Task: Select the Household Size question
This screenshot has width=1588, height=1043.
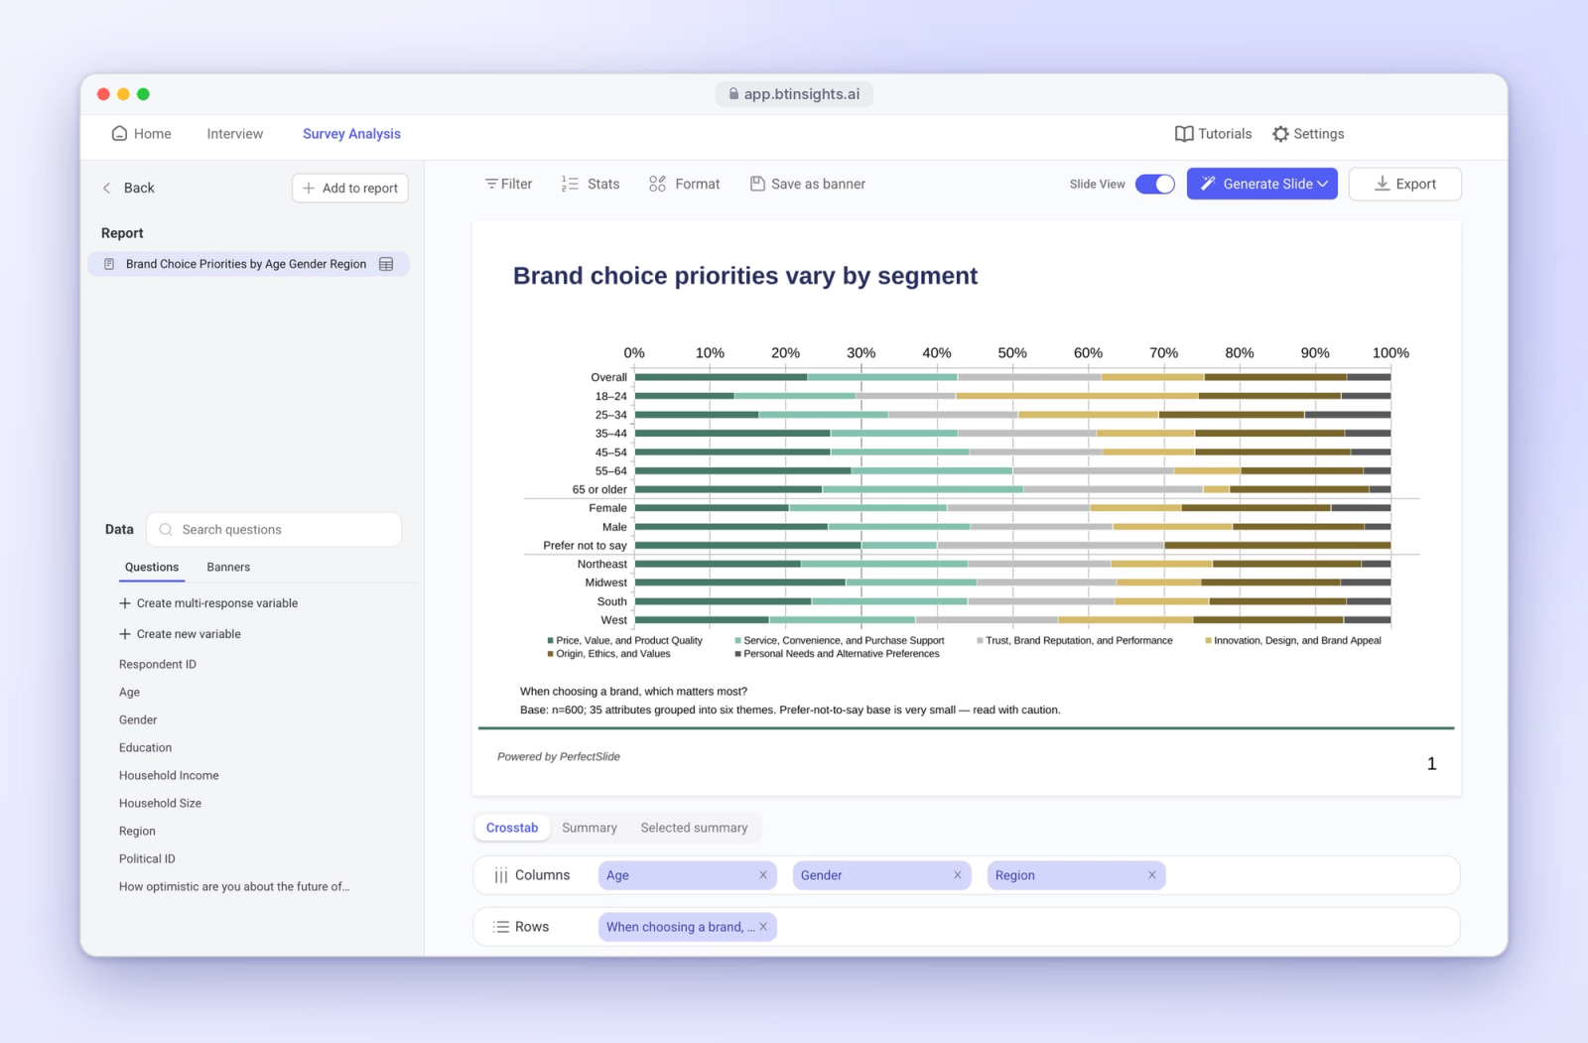Action: tap(160, 803)
